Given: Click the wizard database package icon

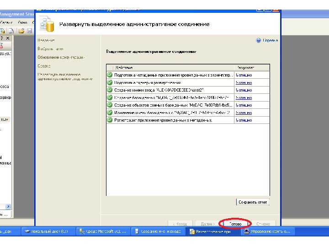Looking at the screenshot, I should tap(48, 25).
